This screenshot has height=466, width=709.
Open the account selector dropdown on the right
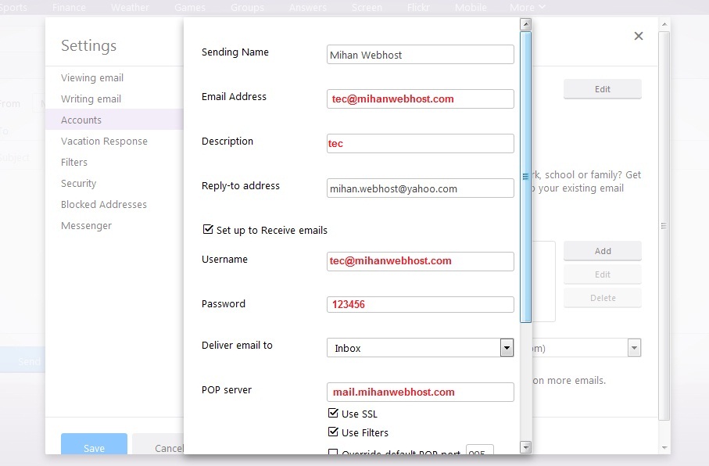point(635,347)
